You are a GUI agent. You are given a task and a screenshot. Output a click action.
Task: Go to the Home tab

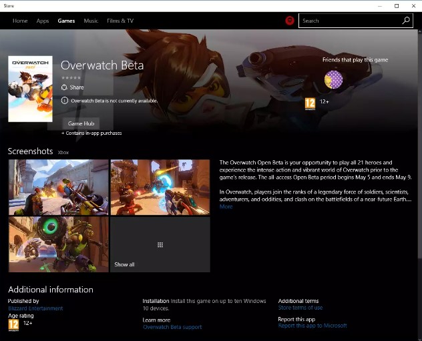pos(20,21)
